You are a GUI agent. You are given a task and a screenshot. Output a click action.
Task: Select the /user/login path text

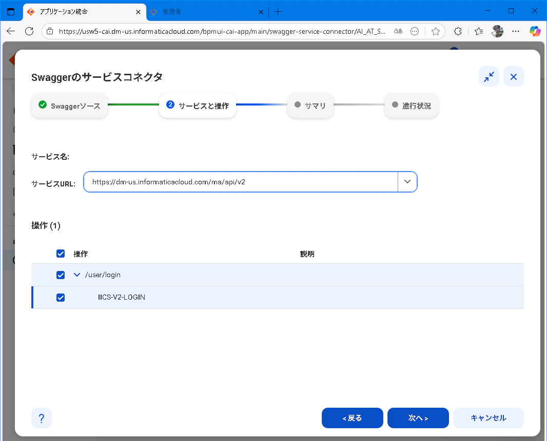click(103, 275)
